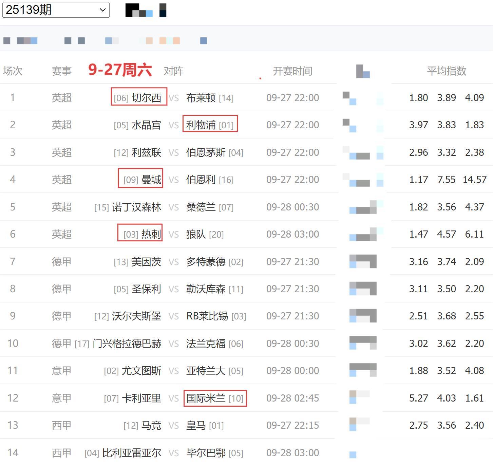
Task: Click the 14.57 away odds value
Action: pos(474,180)
